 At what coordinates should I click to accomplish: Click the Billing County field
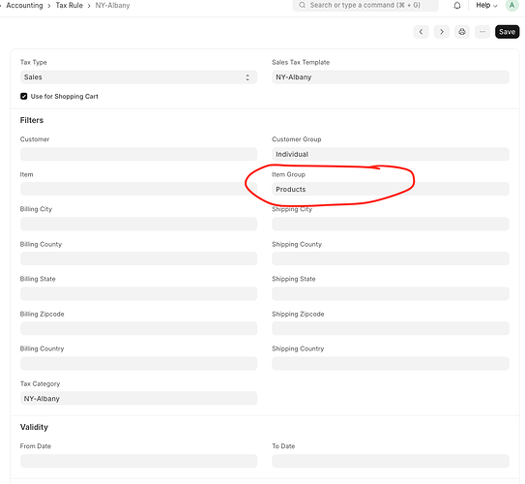138,258
